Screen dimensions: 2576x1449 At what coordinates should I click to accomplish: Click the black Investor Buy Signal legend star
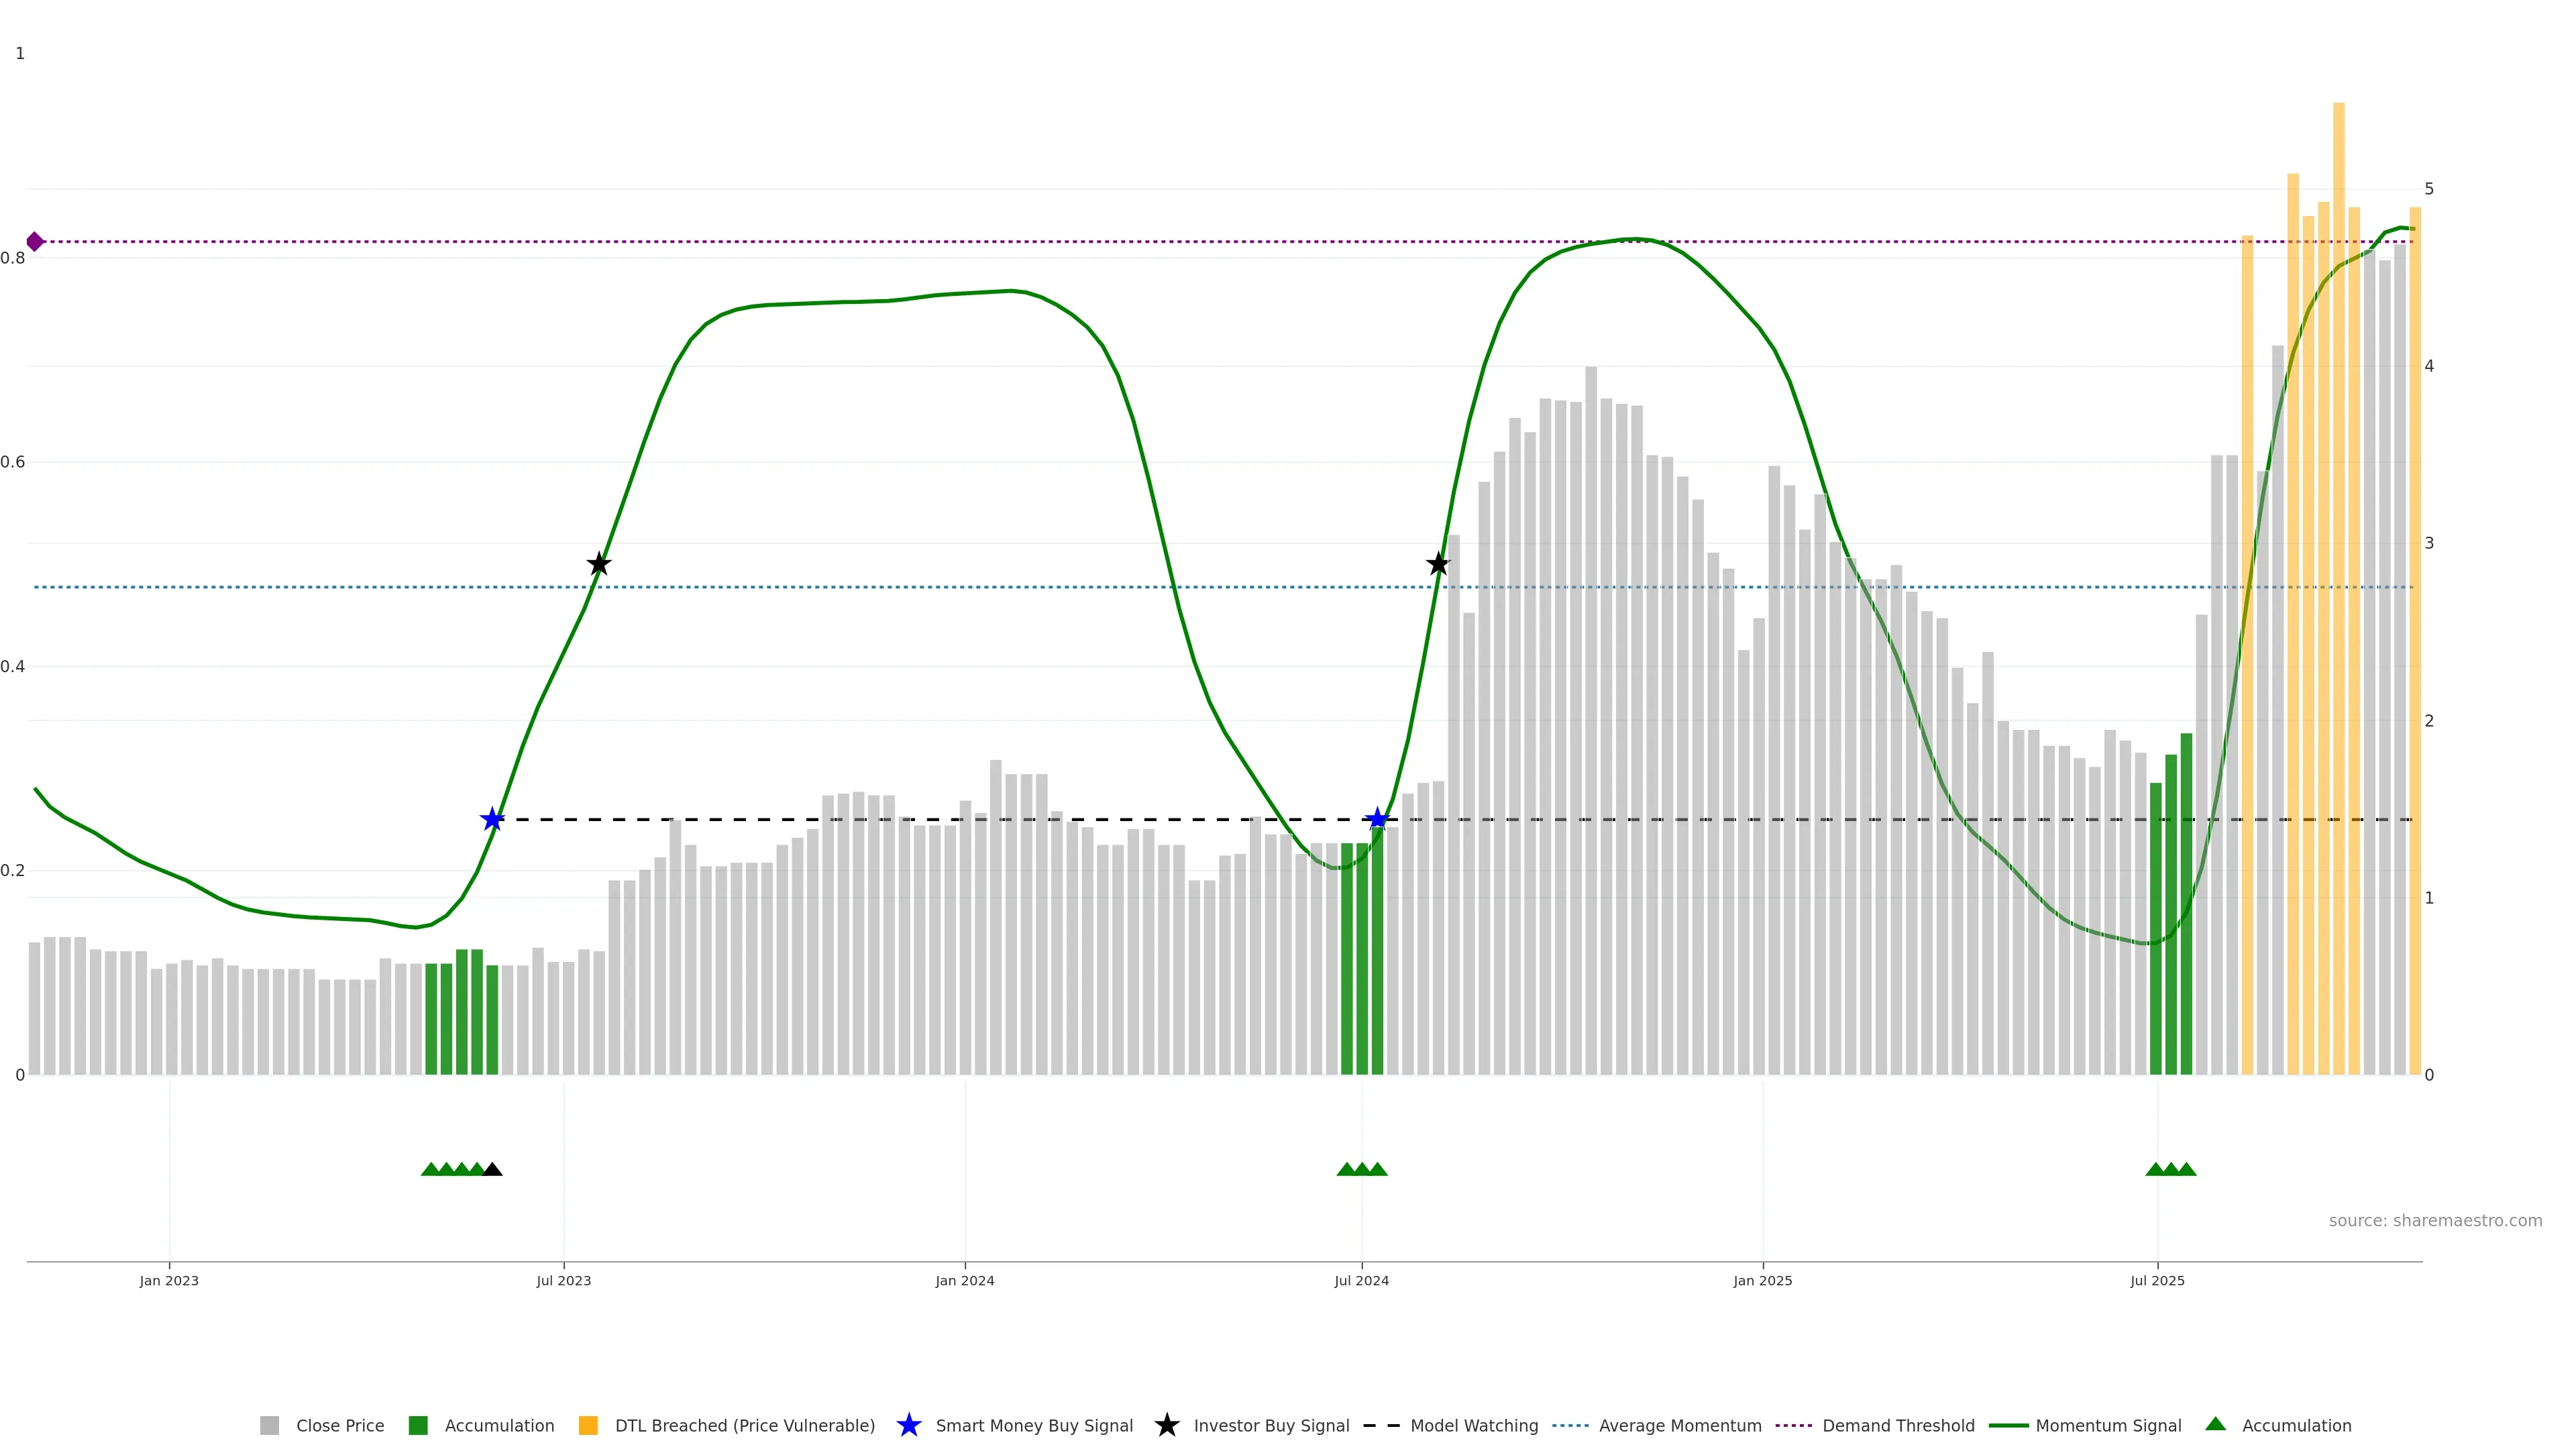coord(1166,1425)
